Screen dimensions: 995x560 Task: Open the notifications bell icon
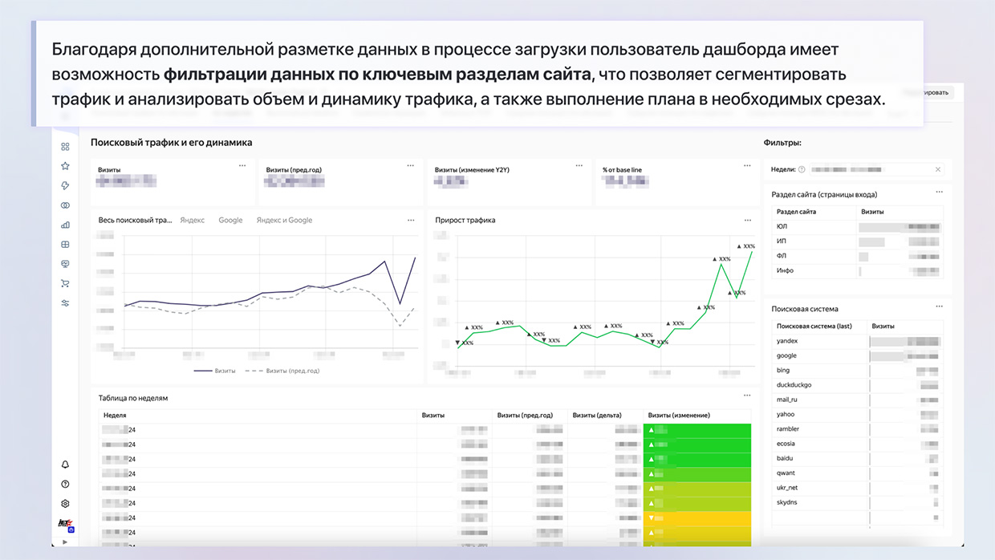point(65,465)
